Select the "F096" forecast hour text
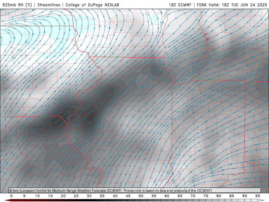269x202 pixels. click(201, 5)
